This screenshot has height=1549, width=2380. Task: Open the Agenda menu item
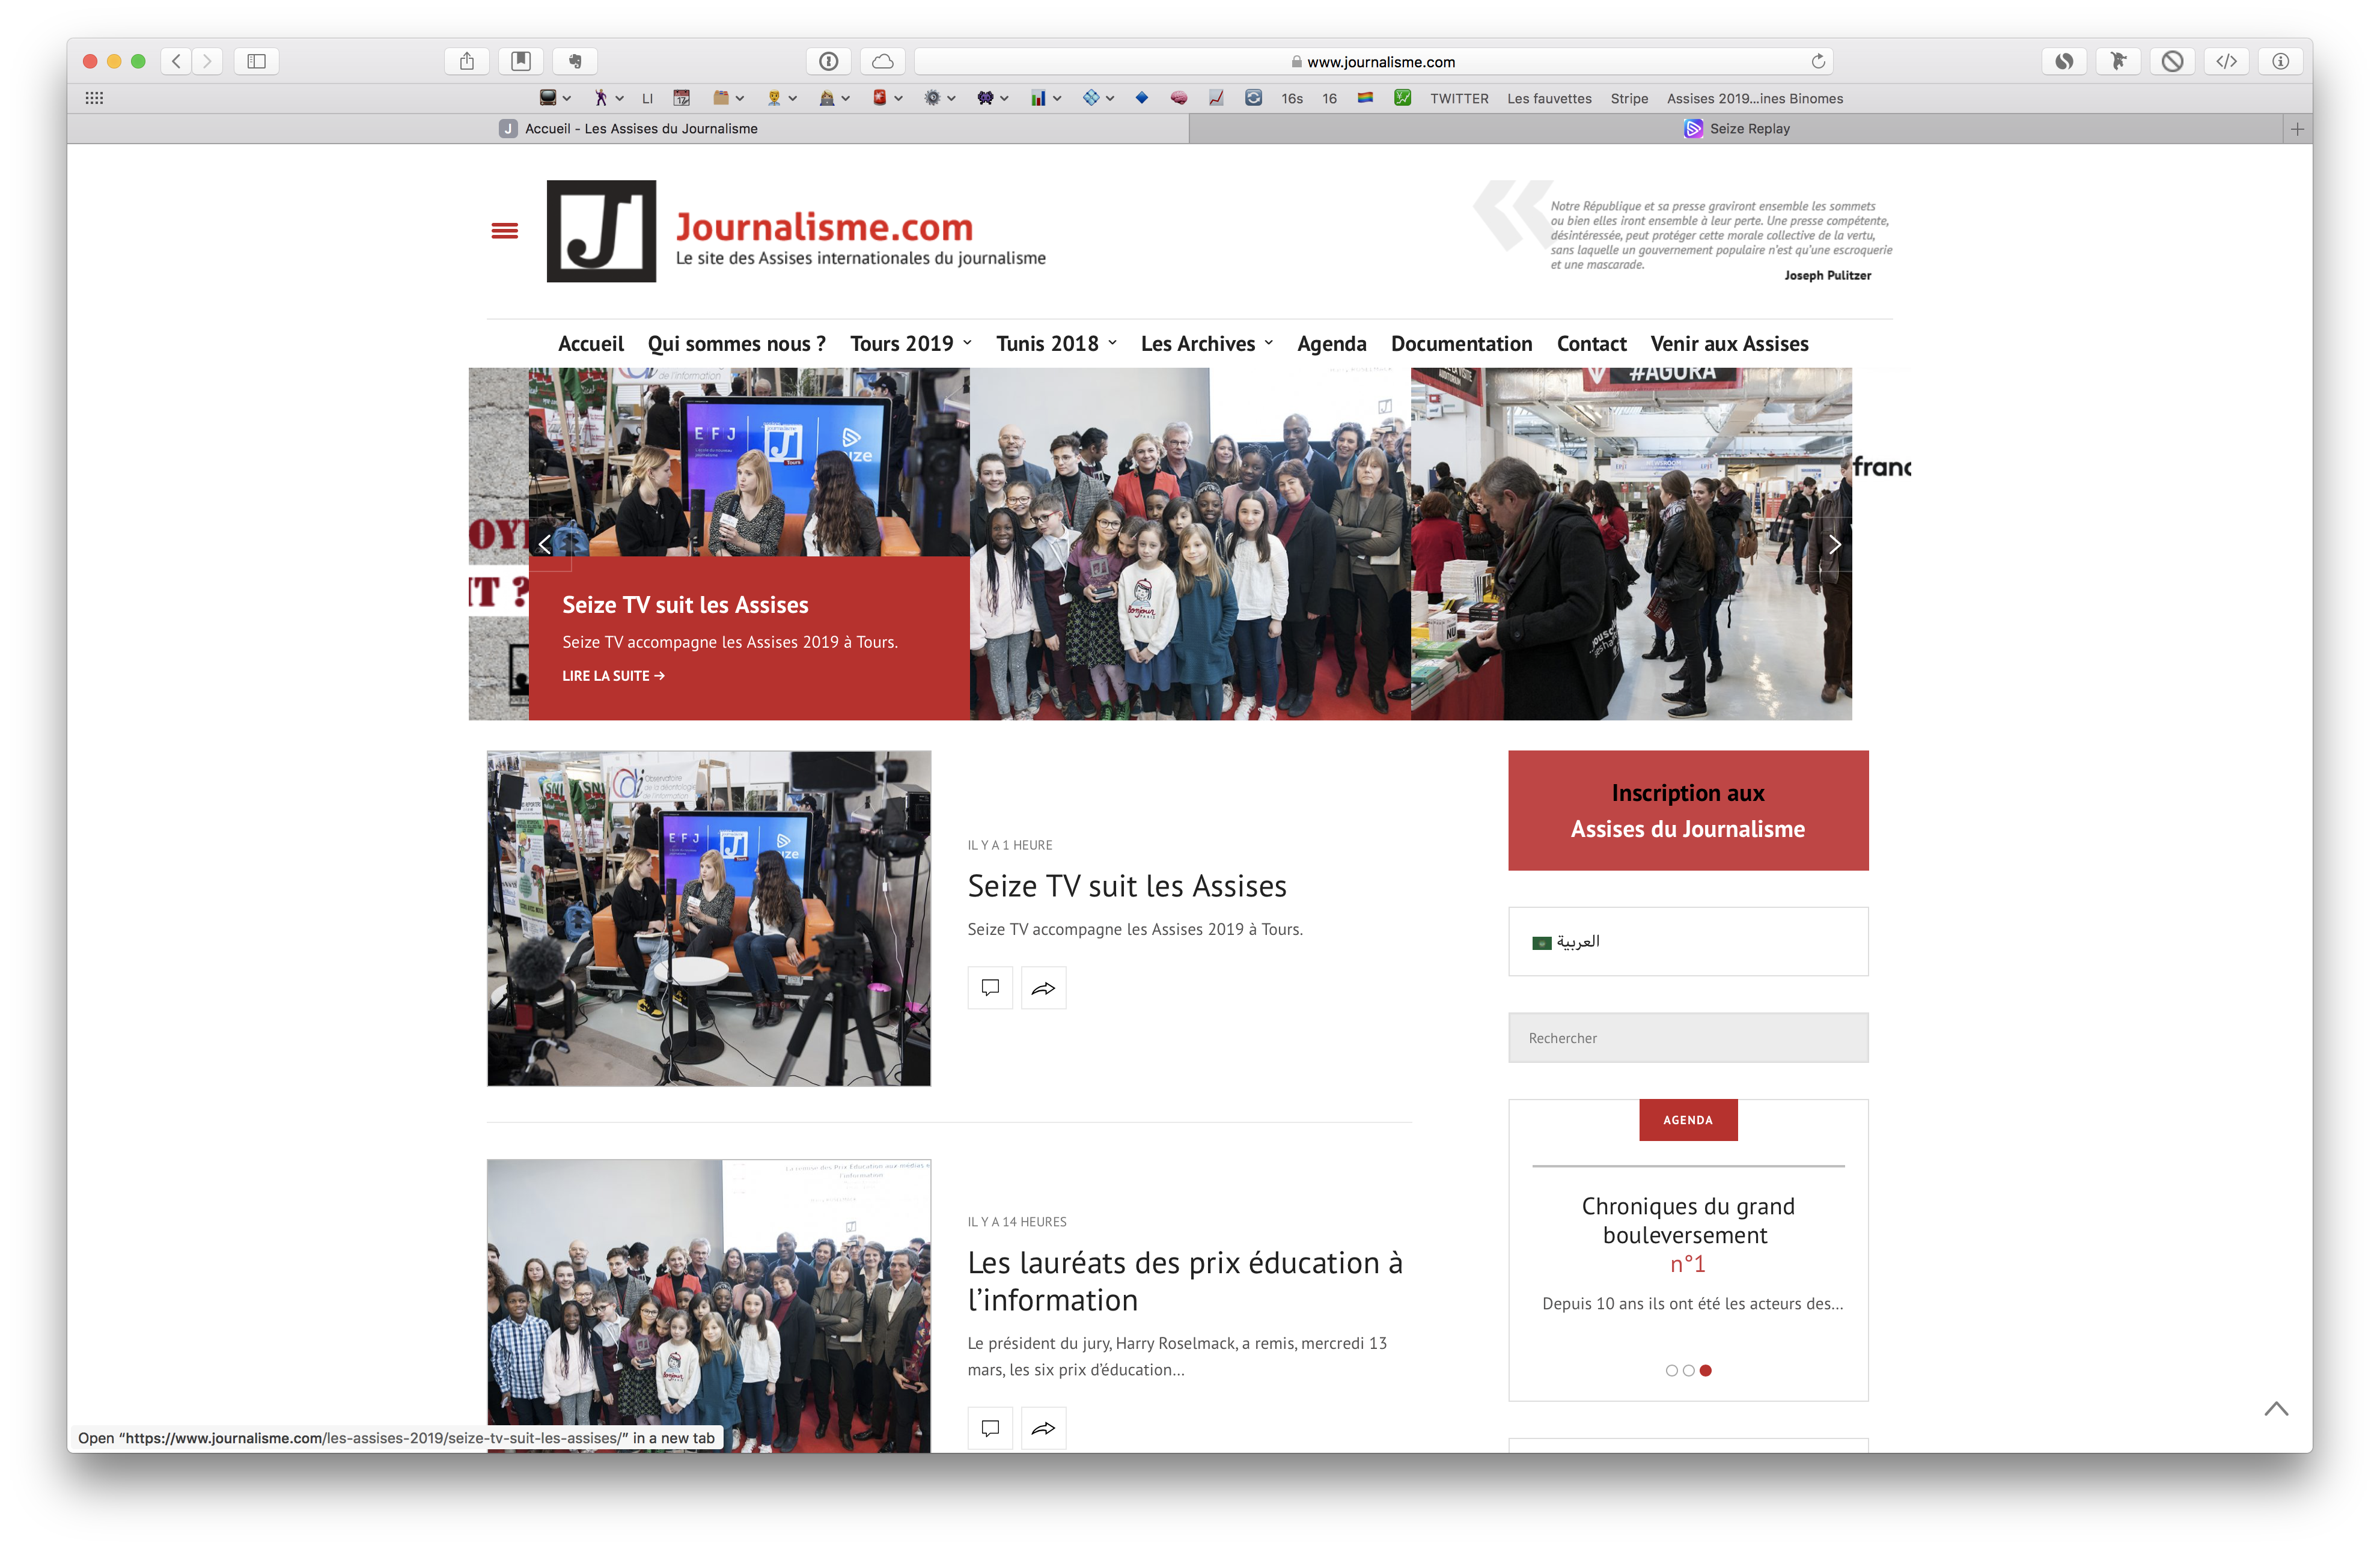click(x=1331, y=344)
